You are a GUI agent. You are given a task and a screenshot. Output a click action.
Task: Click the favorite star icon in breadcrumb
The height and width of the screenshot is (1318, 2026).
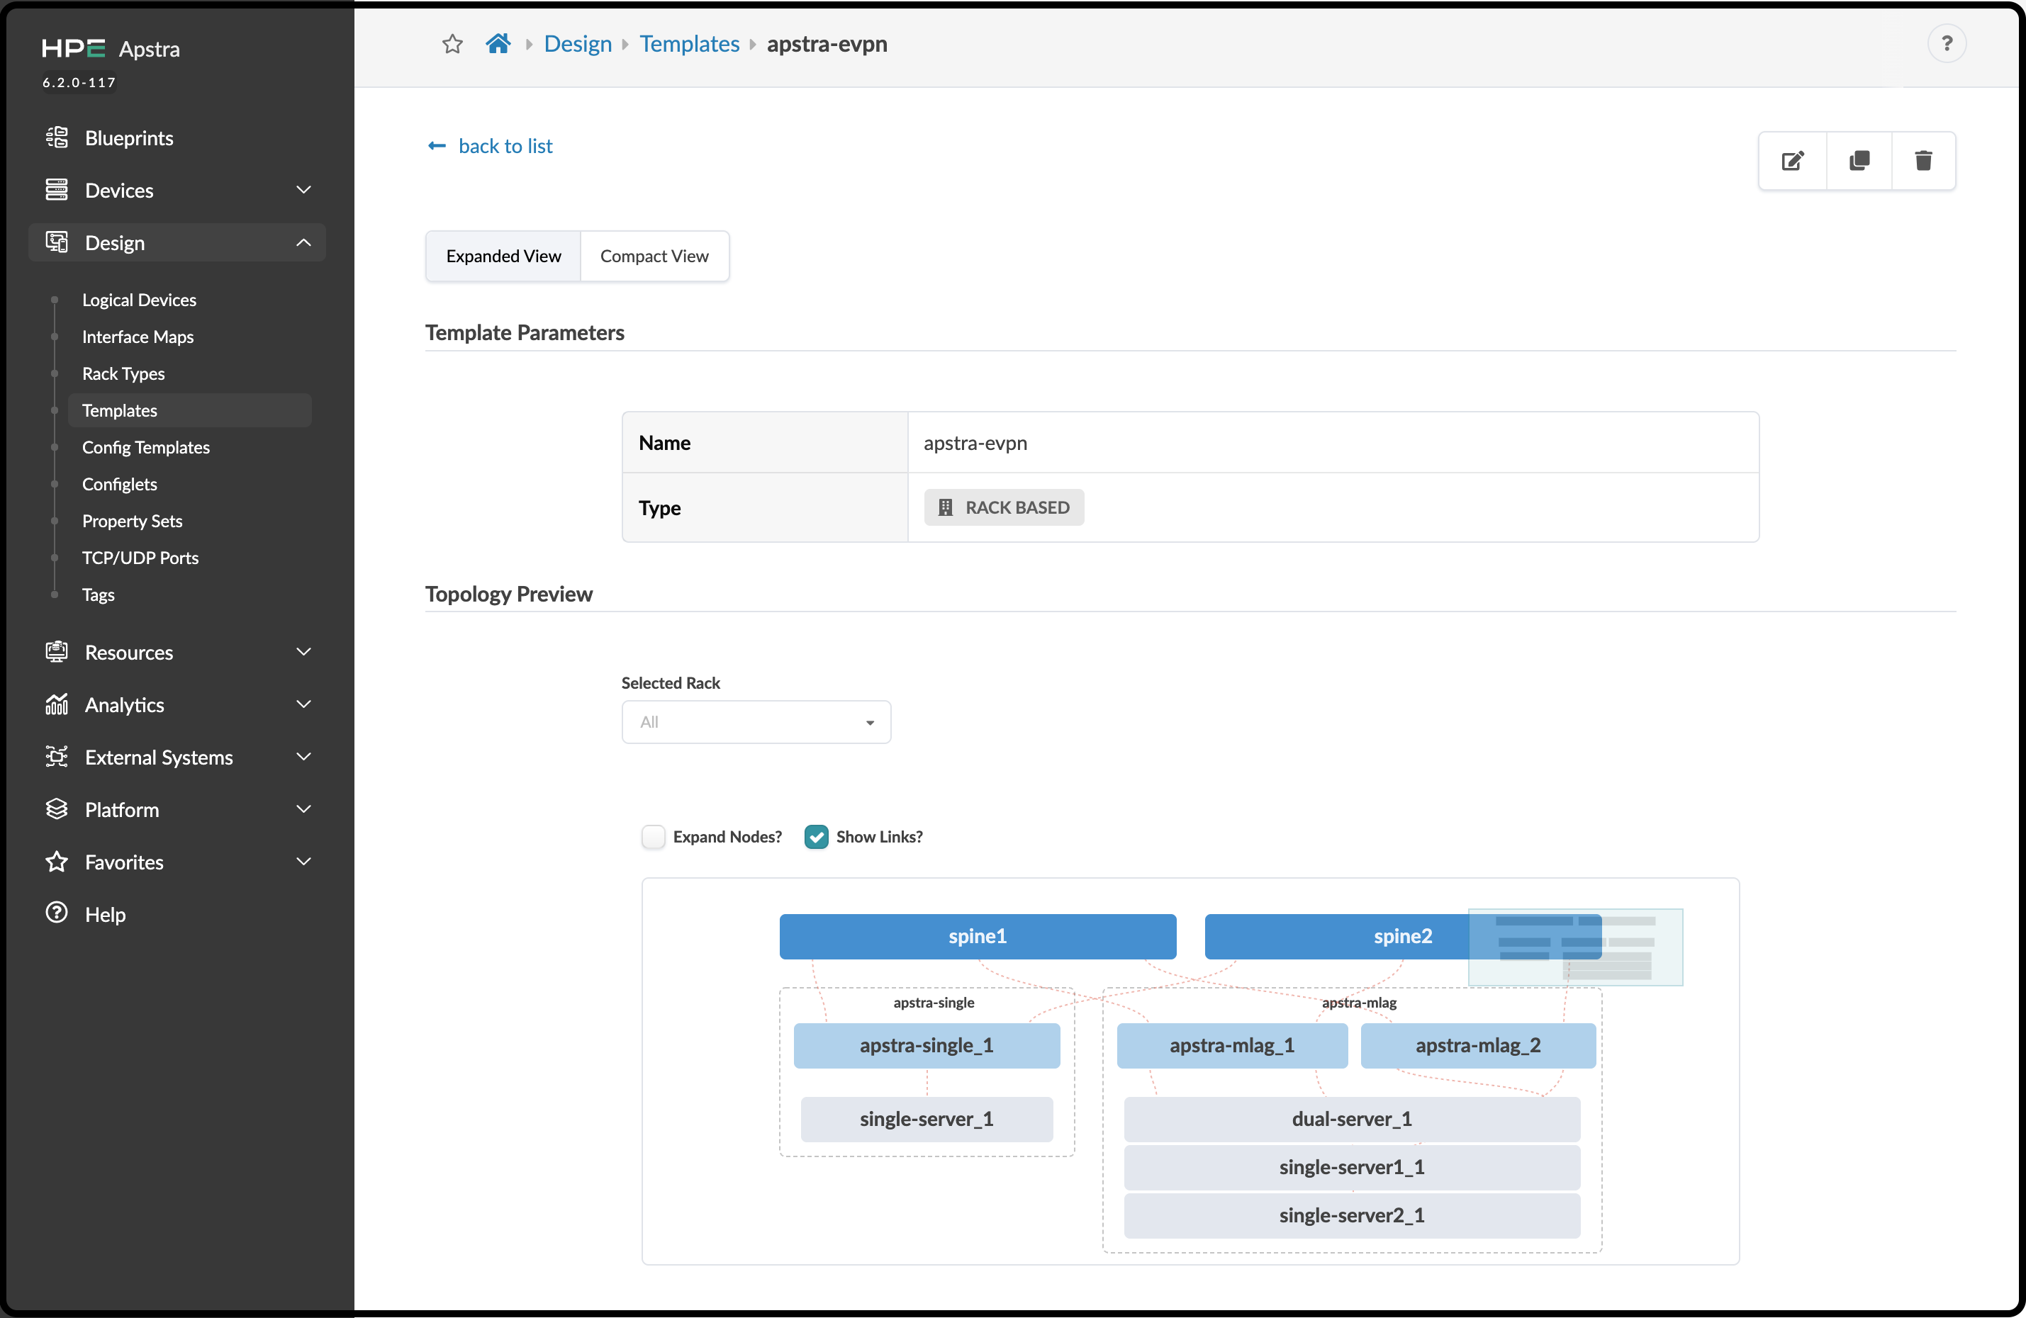(x=452, y=43)
